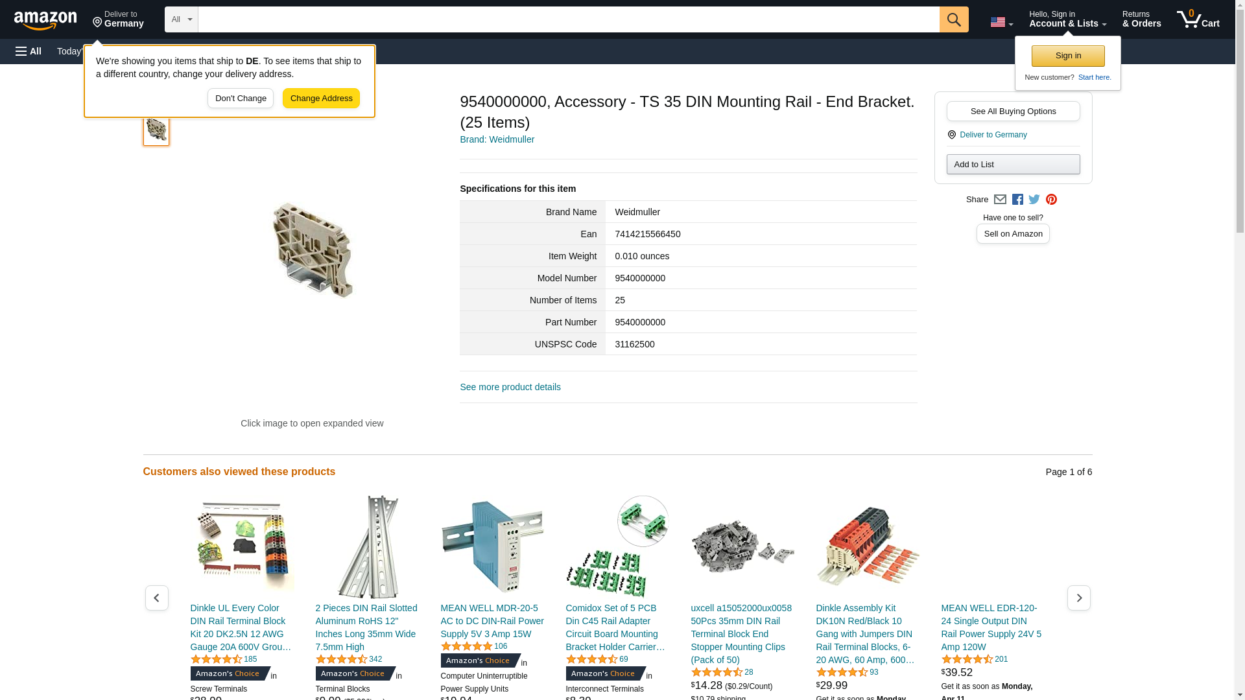
Task: Expand Account & Lists menu
Action: pyautogui.click(x=1067, y=19)
